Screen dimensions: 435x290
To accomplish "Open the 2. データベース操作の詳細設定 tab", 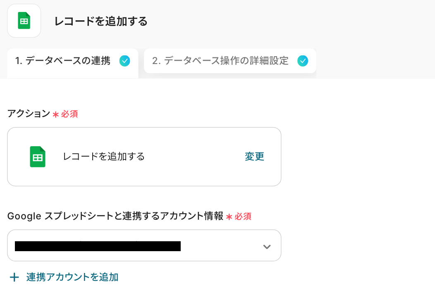I will (220, 61).
